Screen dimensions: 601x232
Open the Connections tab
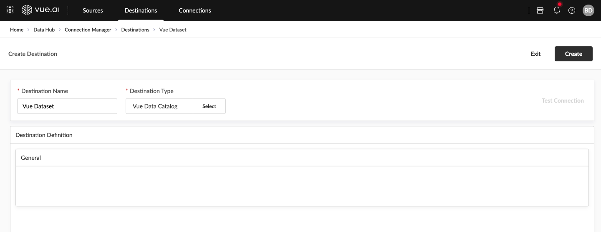coord(195,10)
